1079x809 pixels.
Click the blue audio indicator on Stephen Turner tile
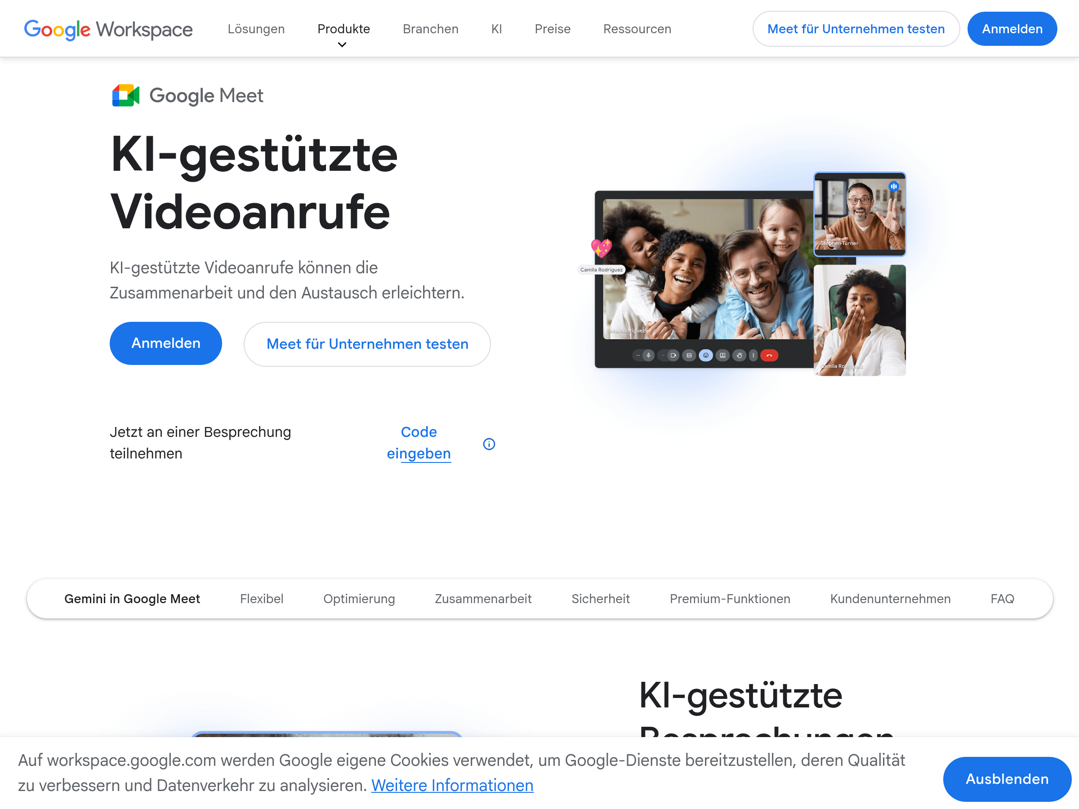(x=894, y=186)
